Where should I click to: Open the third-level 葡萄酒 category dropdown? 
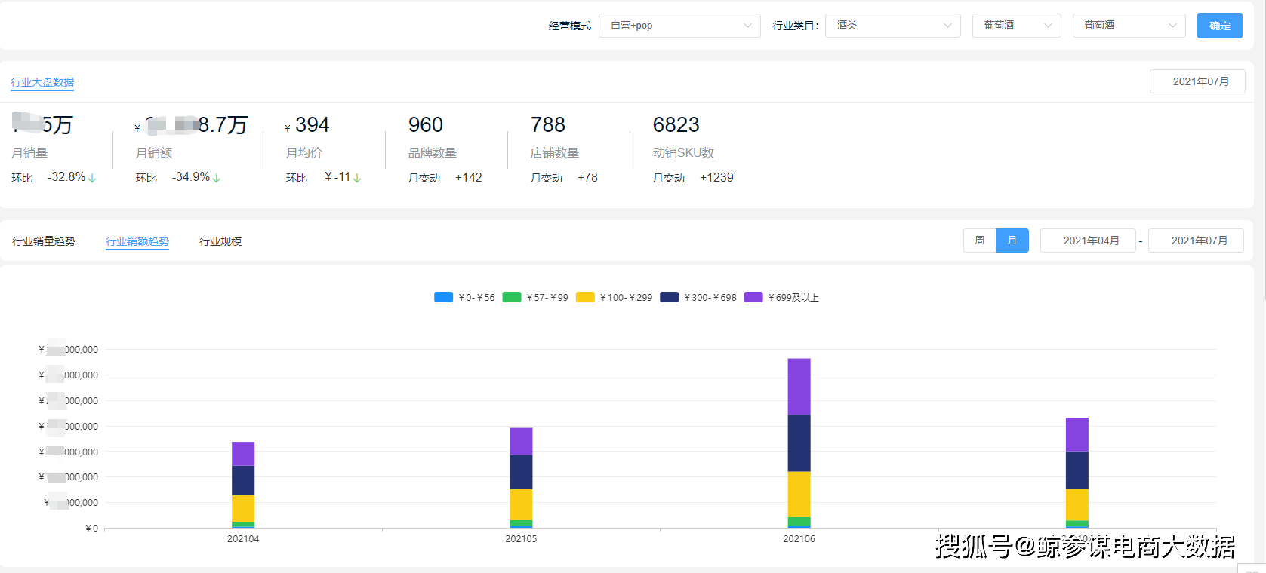pos(1129,26)
